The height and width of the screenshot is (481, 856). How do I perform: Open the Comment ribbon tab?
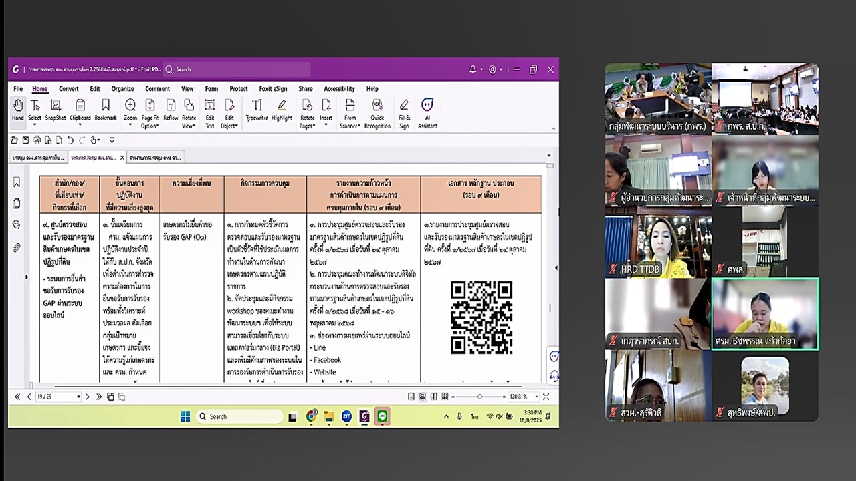pyautogui.click(x=157, y=89)
